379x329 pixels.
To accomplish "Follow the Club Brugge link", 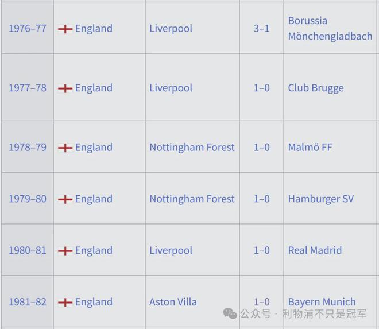I will pyautogui.click(x=316, y=88).
